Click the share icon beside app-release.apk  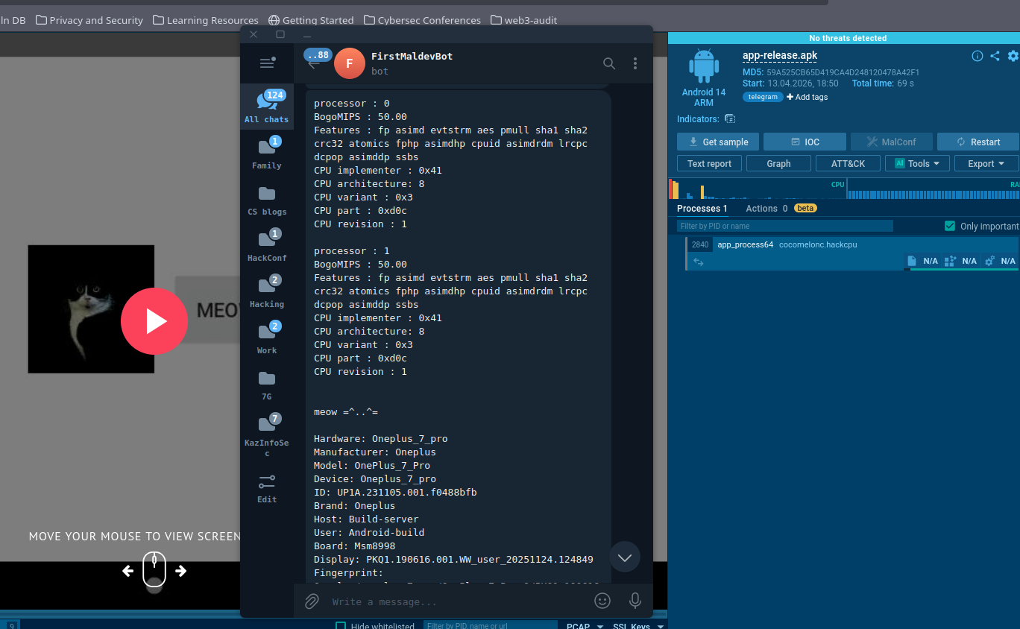[x=995, y=56]
